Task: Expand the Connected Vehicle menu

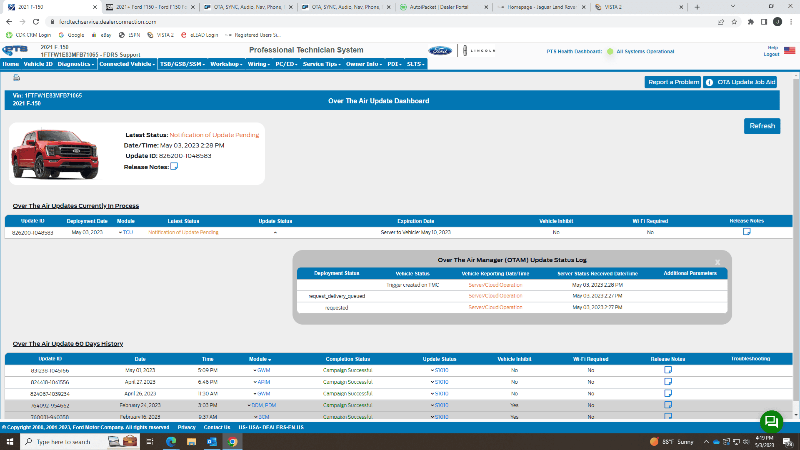Action: pos(127,64)
